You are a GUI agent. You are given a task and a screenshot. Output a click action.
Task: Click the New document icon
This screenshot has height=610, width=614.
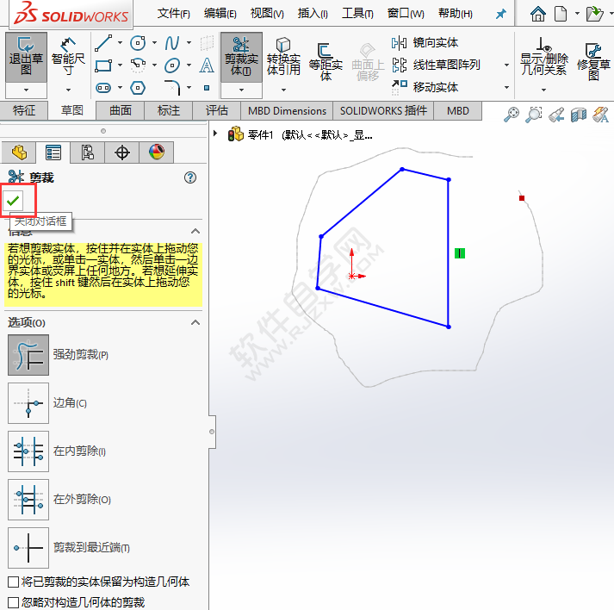pyautogui.click(x=561, y=14)
